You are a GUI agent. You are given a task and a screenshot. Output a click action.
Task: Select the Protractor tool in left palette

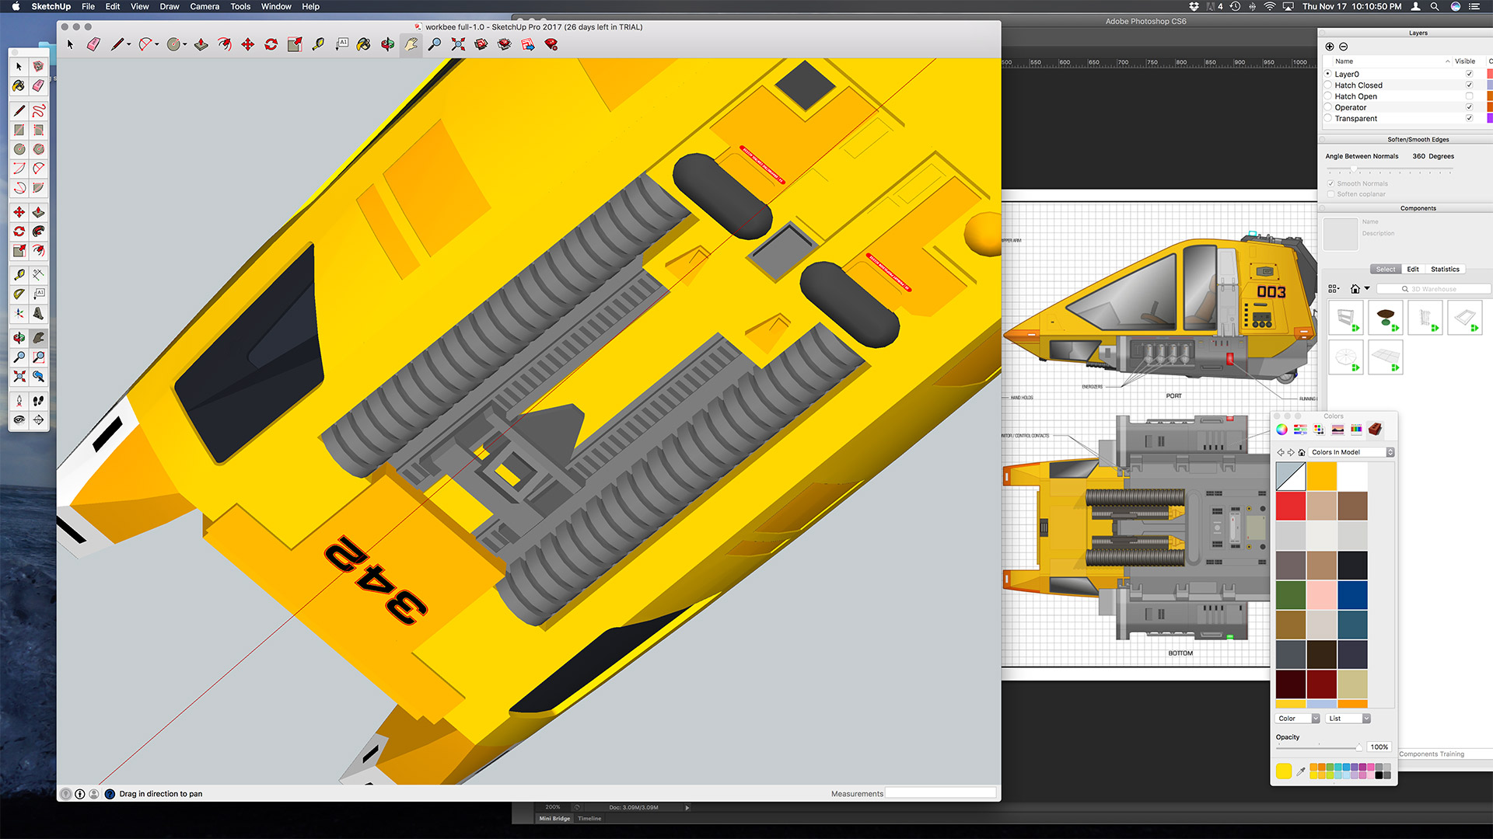pos(19,294)
